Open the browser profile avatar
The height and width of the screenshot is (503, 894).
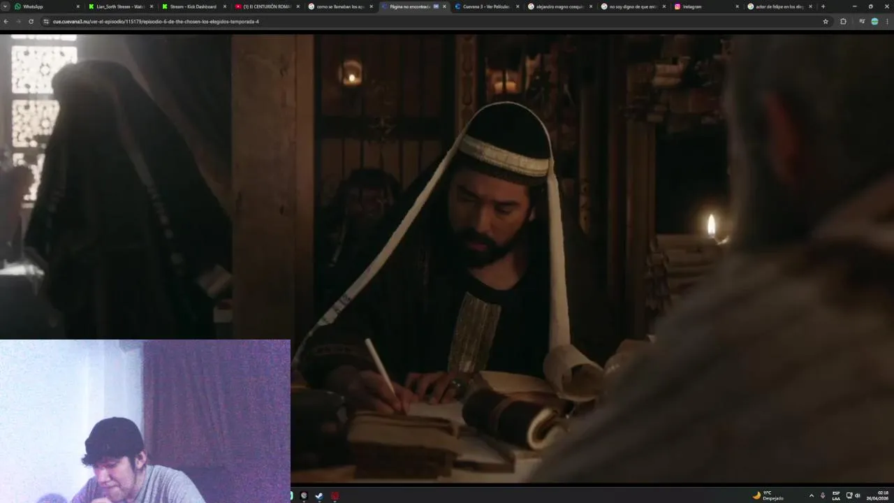(874, 22)
